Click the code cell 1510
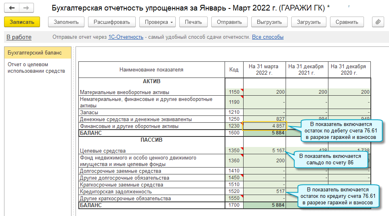Screen dimensions: 389x216 [234, 185]
